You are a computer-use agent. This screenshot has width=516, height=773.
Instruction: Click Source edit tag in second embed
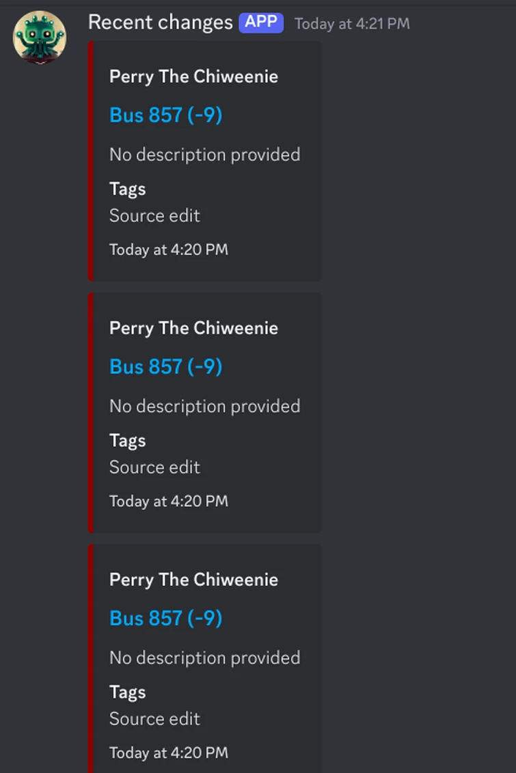(x=154, y=467)
